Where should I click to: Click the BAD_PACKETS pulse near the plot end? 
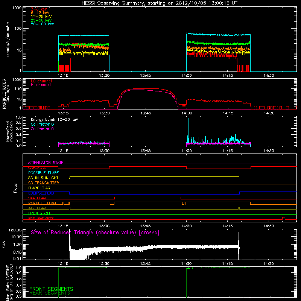pyautogui.click(x=284, y=218)
